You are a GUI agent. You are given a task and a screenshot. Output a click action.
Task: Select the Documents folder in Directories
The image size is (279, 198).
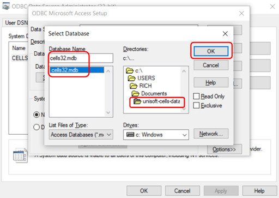pyautogui.click(x=149, y=93)
